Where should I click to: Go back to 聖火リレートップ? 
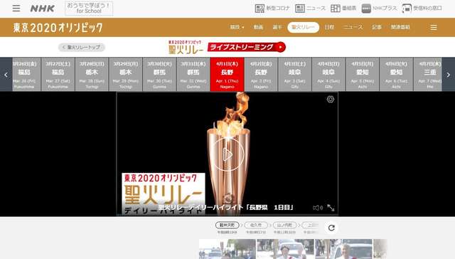(x=82, y=47)
